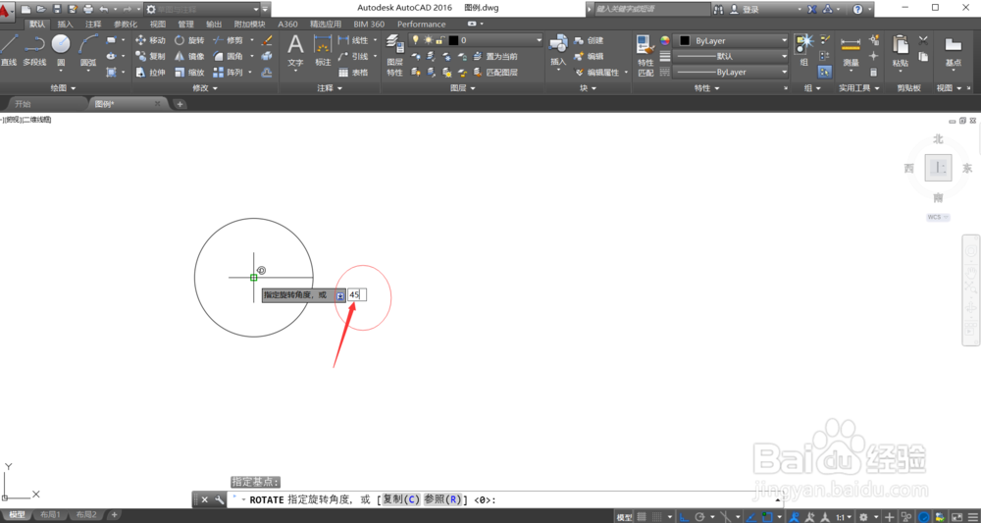The width and height of the screenshot is (981, 523).
Task: Click the Fillet (圆角) tool
Action: pyautogui.click(x=228, y=56)
